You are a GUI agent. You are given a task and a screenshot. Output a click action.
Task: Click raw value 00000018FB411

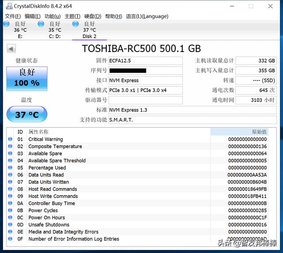point(247,196)
